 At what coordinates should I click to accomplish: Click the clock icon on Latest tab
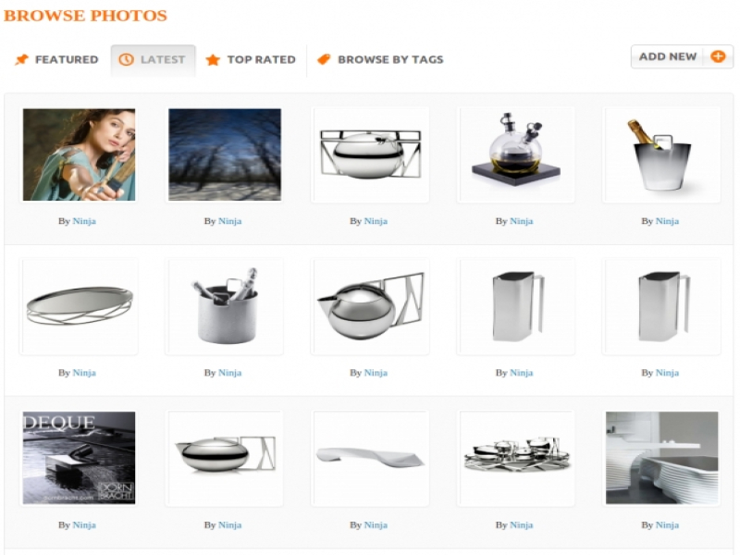pos(126,59)
